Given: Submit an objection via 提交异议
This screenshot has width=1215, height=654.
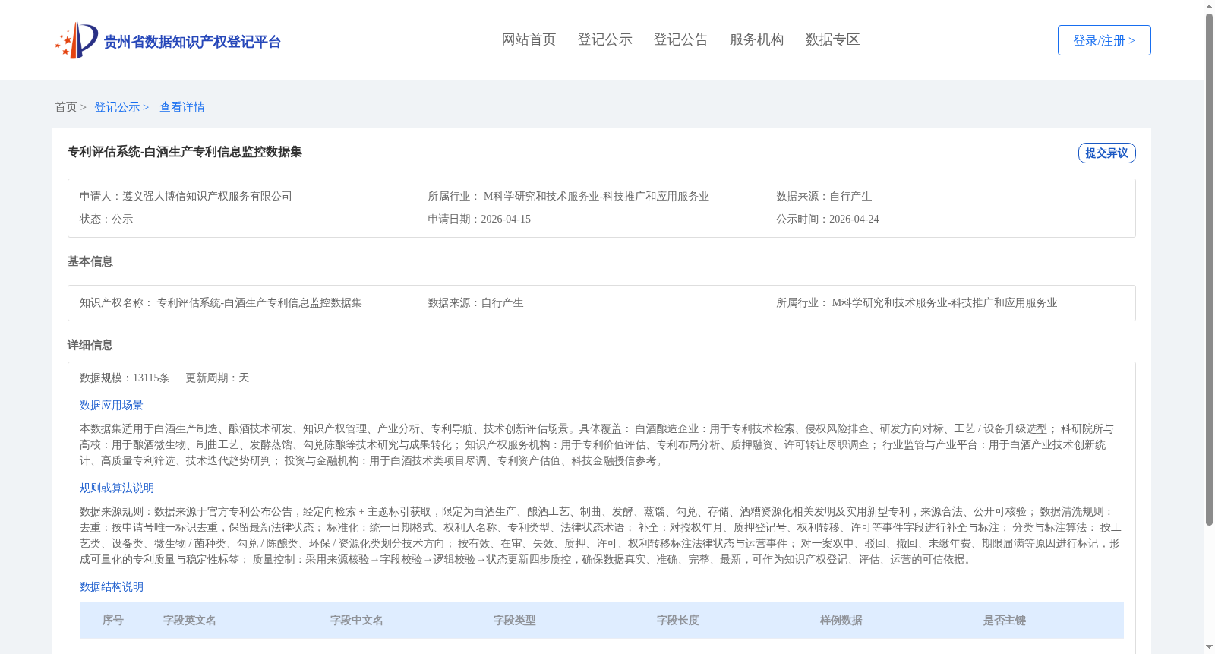Looking at the screenshot, I should pos(1106,153).
